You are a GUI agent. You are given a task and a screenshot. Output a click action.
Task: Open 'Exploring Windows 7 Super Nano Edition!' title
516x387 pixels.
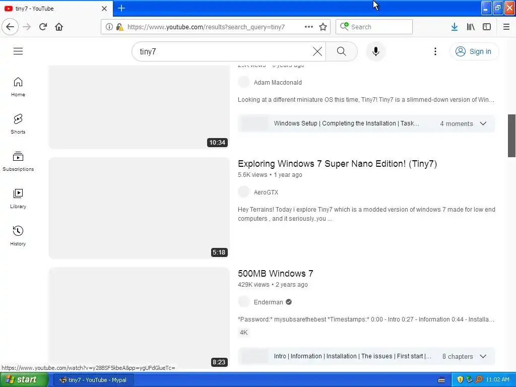[x=337, y=164]
